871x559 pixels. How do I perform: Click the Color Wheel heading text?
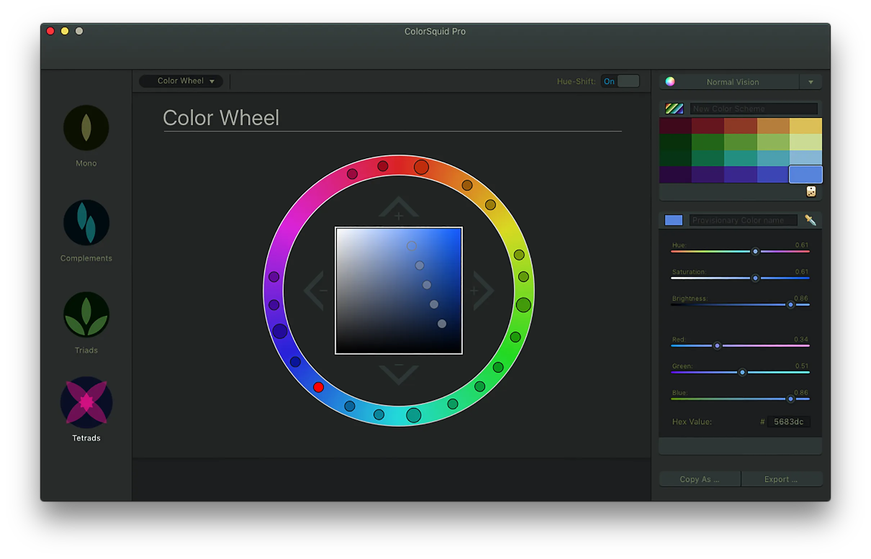(221, 118)
